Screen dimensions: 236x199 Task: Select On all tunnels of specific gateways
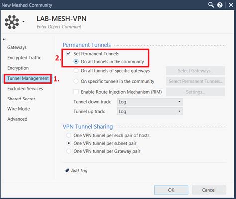tap(76, 71)
